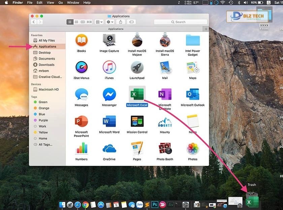
Task: Expand All Tags in the sidebar
Action: pos(43,144)
